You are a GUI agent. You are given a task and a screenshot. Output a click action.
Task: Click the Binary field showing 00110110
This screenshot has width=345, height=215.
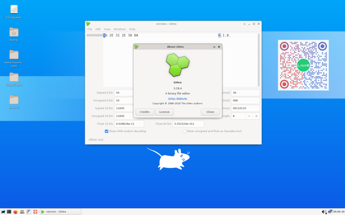245,108
